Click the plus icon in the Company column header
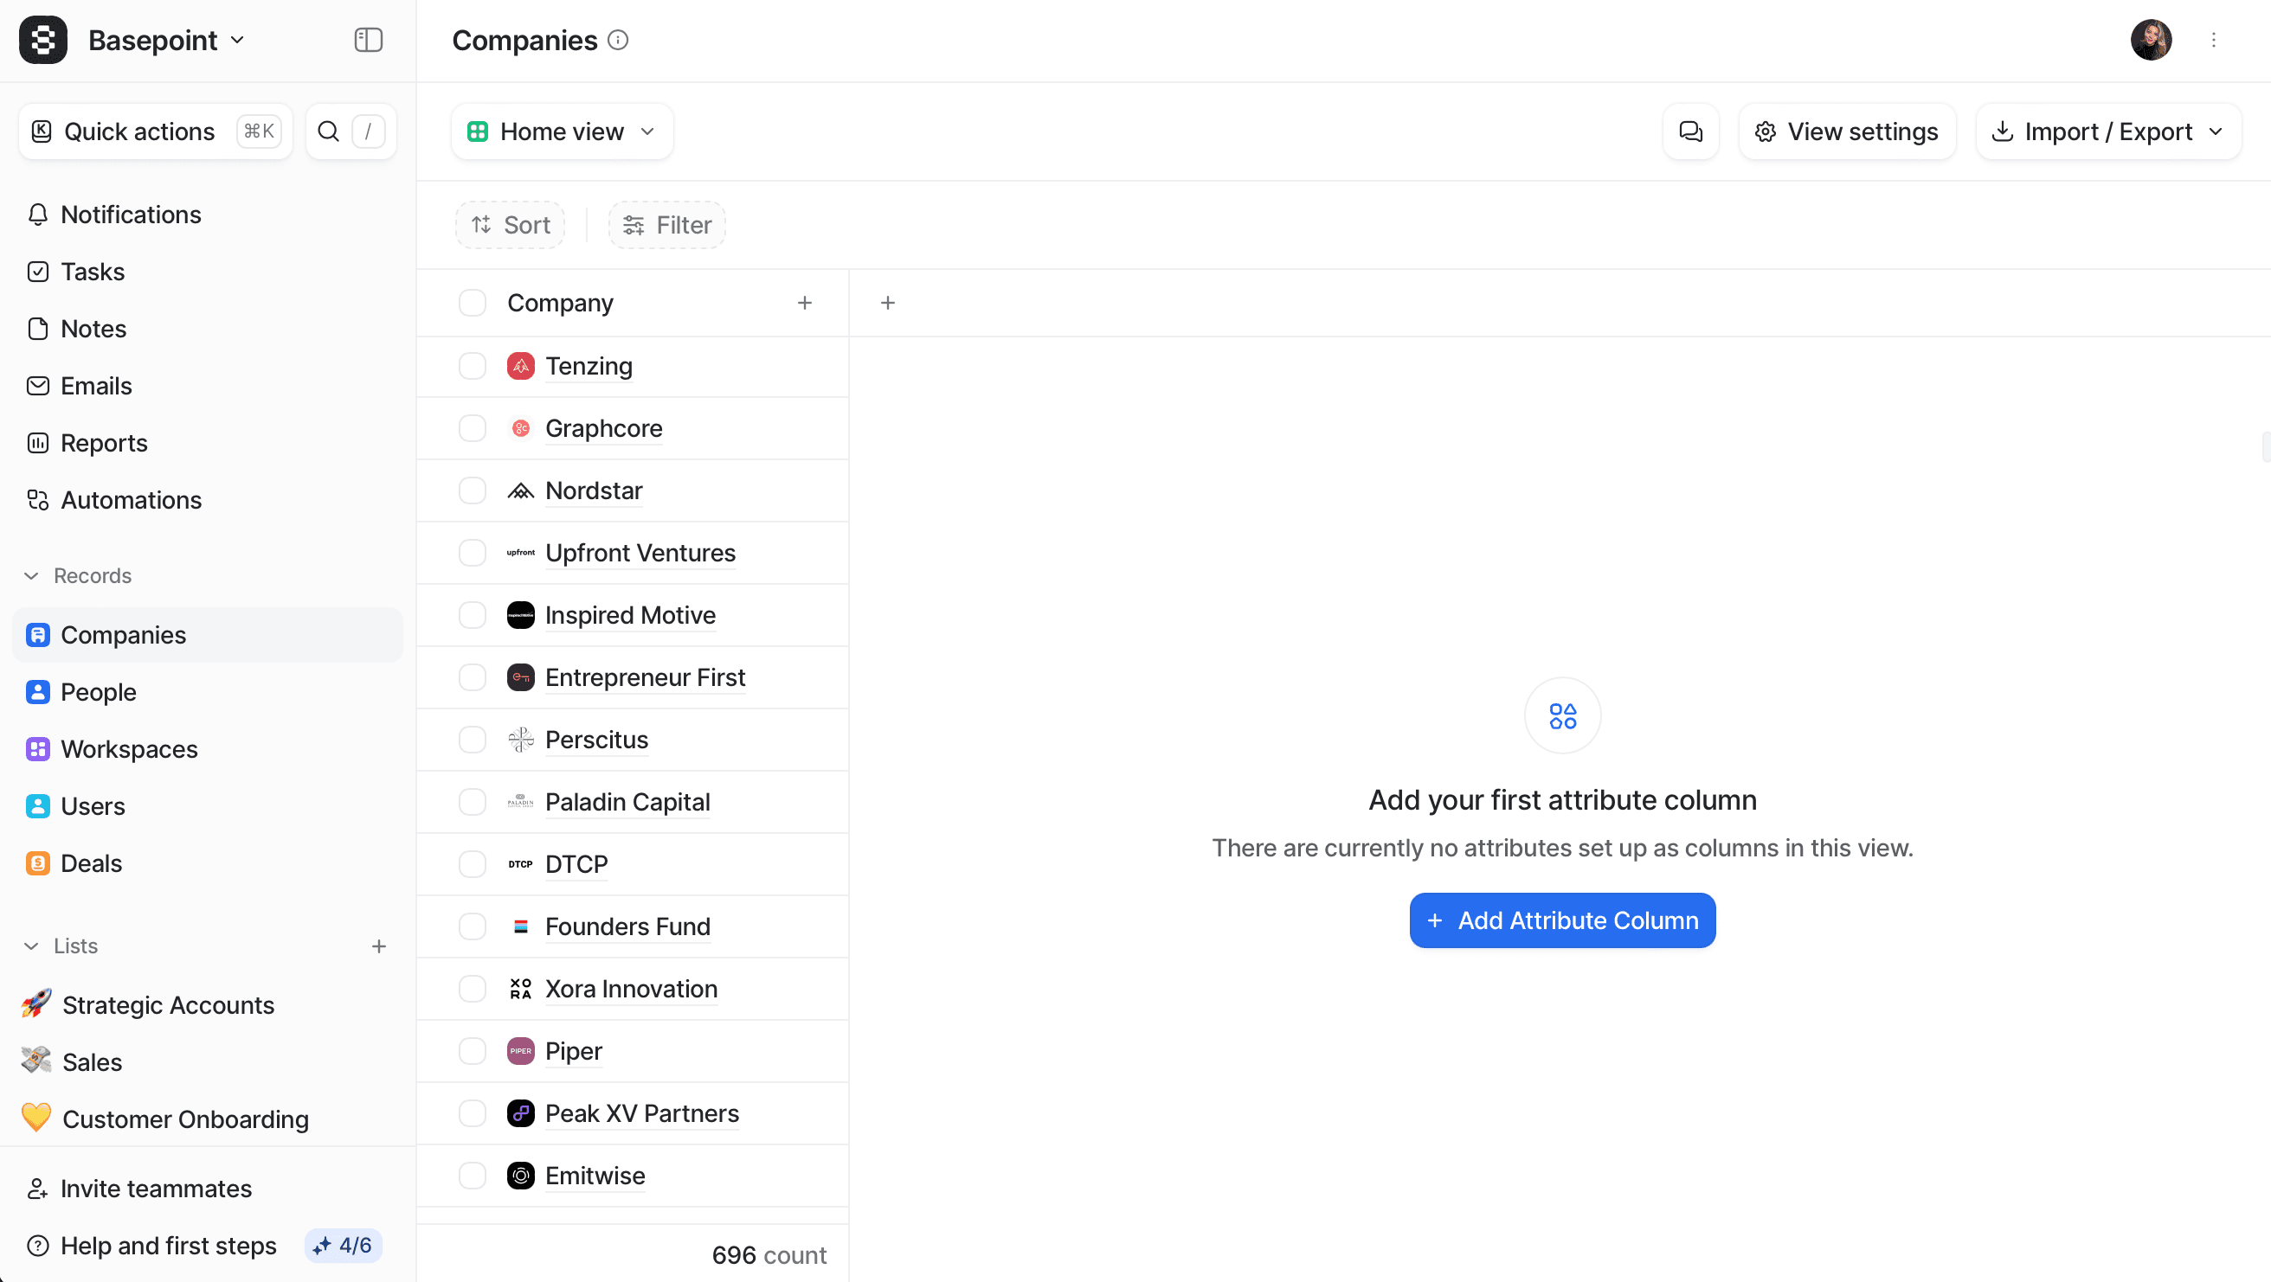The height and width of the screenshot is (1282, 2271). pos(805,303)
